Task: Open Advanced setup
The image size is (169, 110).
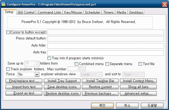Action: click(138, 94)
